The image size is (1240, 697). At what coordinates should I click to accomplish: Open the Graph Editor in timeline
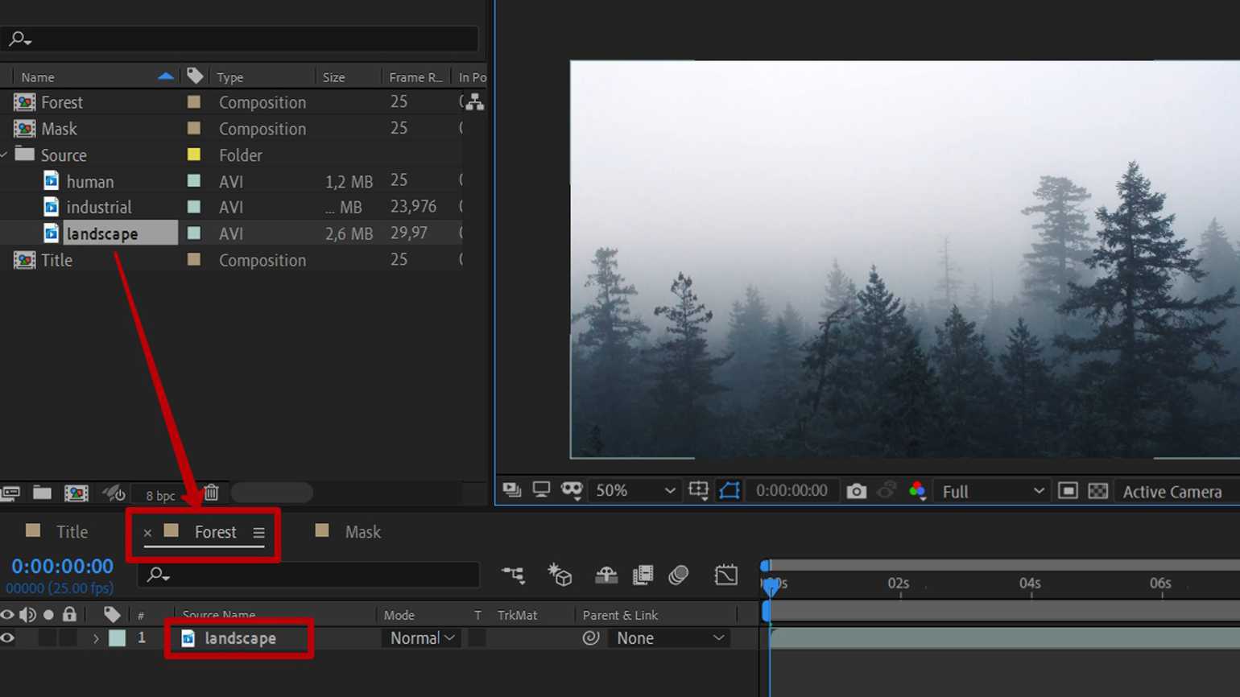coord(725,575)
